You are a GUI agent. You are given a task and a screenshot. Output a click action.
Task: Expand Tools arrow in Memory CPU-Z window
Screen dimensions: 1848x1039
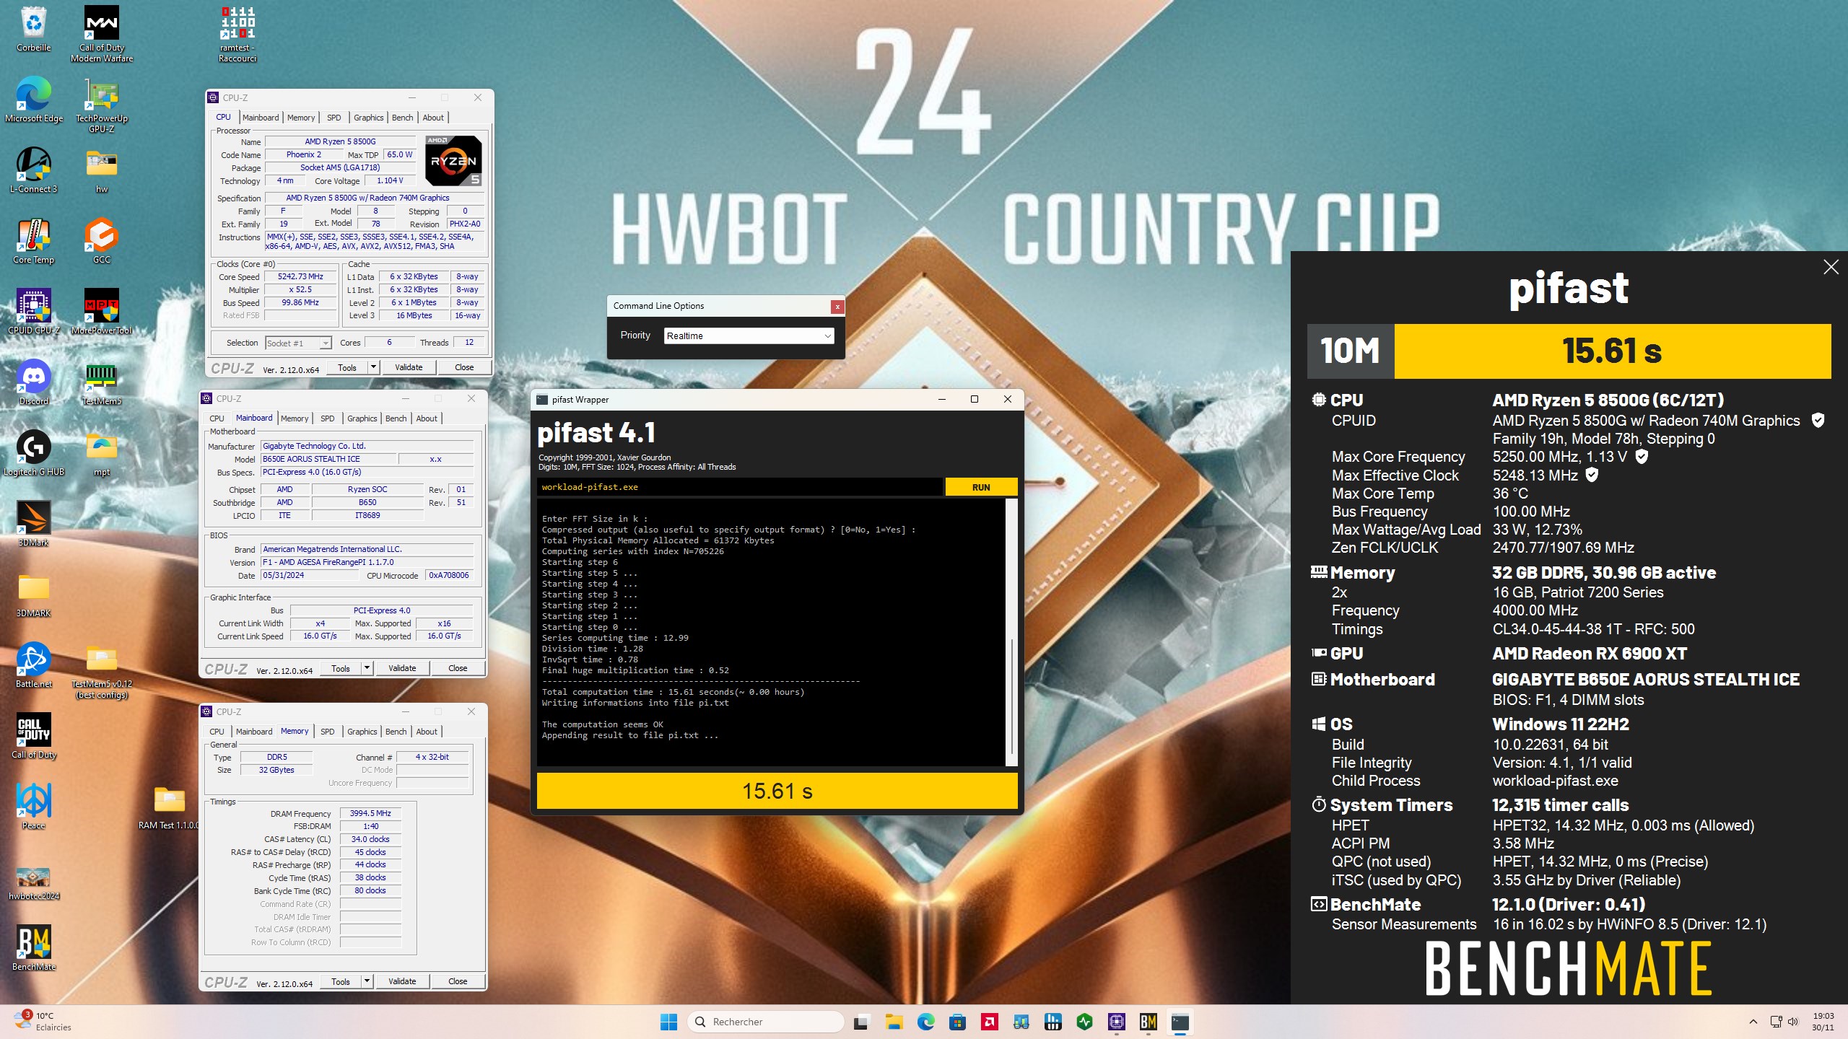click(367, 981)
